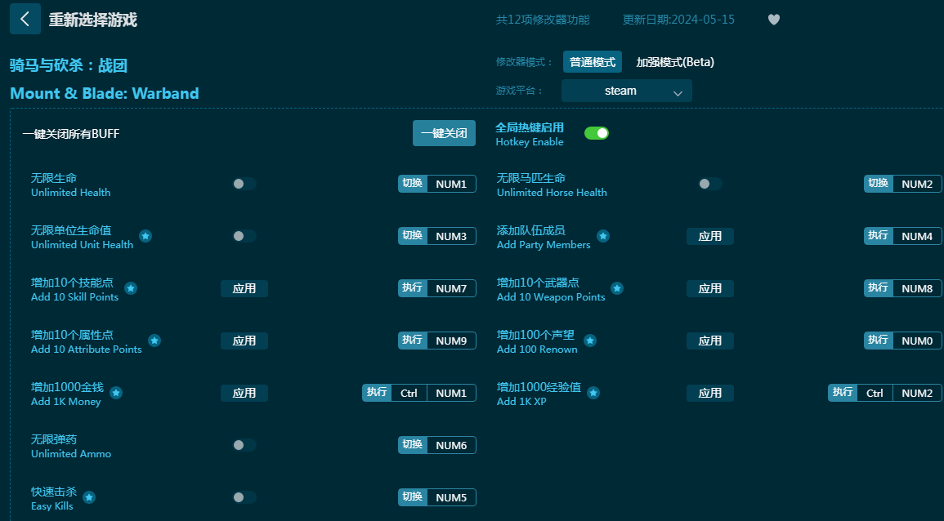
Task: Click star icon beside Add 1K XP
Action: coord(593,394)
